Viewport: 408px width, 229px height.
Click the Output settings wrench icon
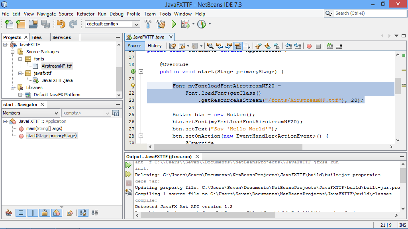click(129, 192)
